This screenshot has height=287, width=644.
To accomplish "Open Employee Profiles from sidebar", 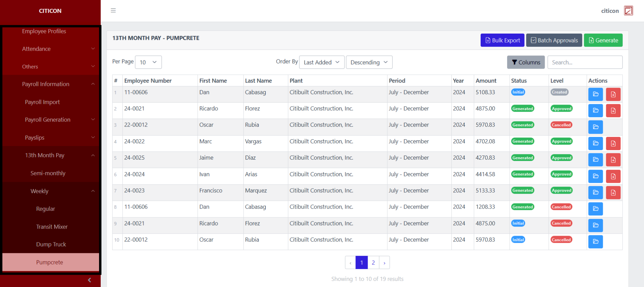I will (44, 31).
